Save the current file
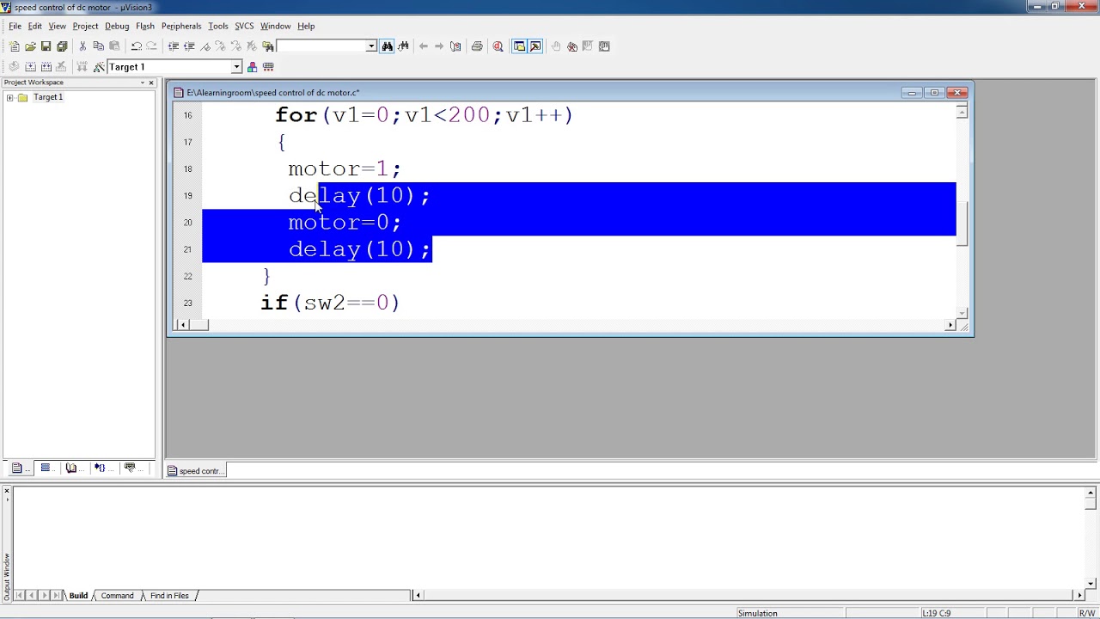 (46, 46)
